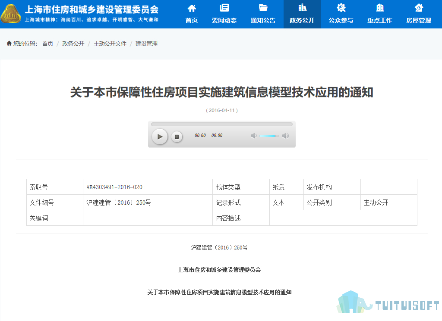Click the date (2016-04-11)
The image size is (442, 321).
click(222, 110)
